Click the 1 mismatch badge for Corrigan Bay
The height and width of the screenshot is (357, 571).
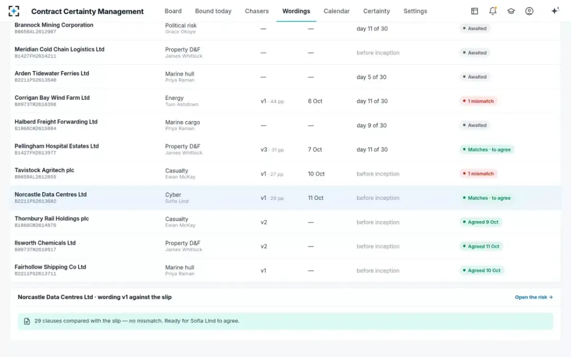(x=478, y=101)
